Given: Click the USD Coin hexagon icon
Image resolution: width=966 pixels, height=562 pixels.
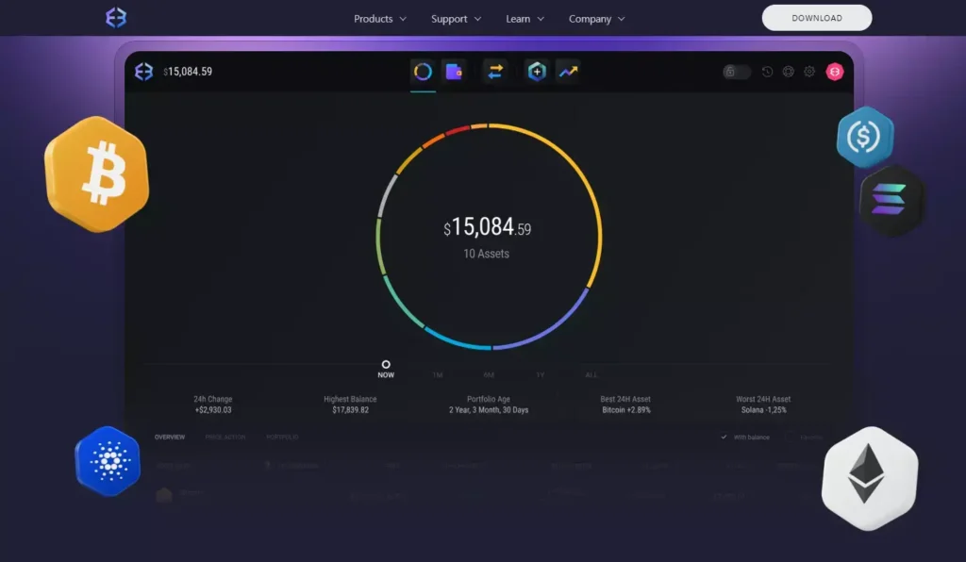Looking at the screenshot, I should pos(864,137).
